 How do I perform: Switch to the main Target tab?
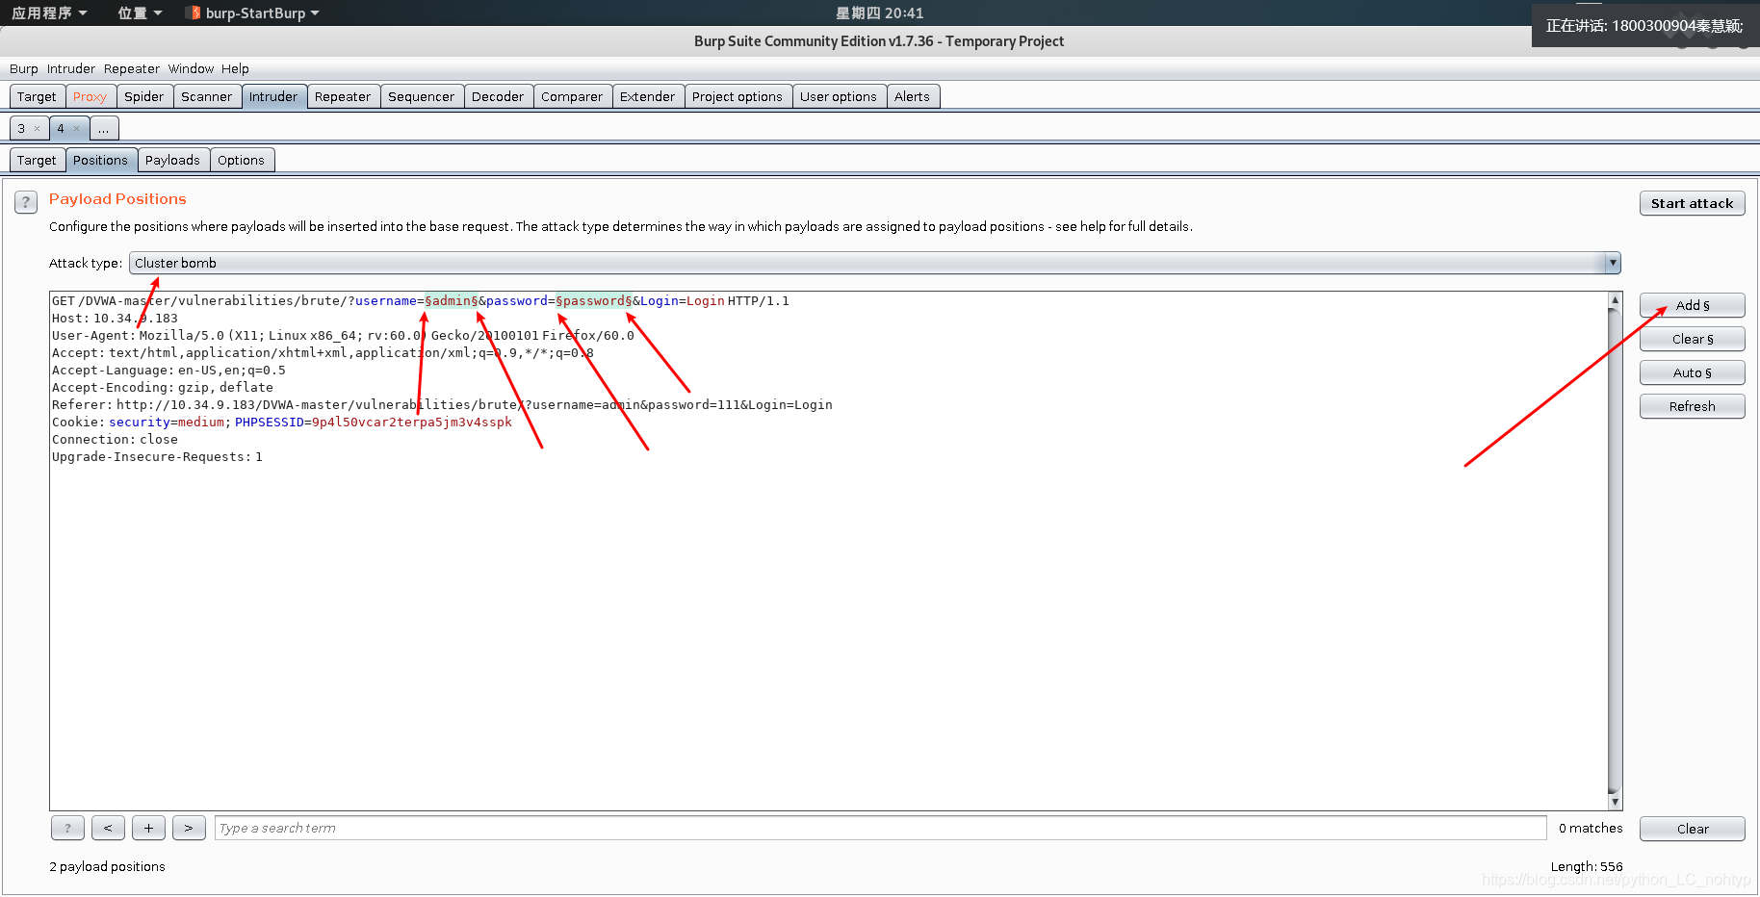(x=37, y=96)
